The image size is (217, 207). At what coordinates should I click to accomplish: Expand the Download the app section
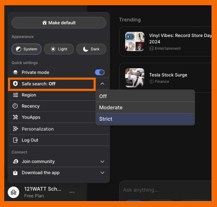point(102,173)
